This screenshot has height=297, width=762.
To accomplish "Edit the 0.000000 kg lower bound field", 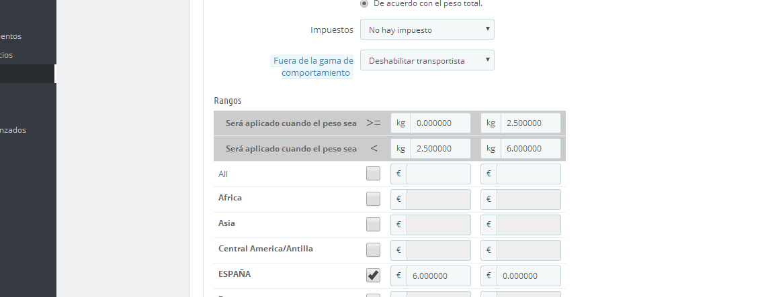I will [440, 123].
